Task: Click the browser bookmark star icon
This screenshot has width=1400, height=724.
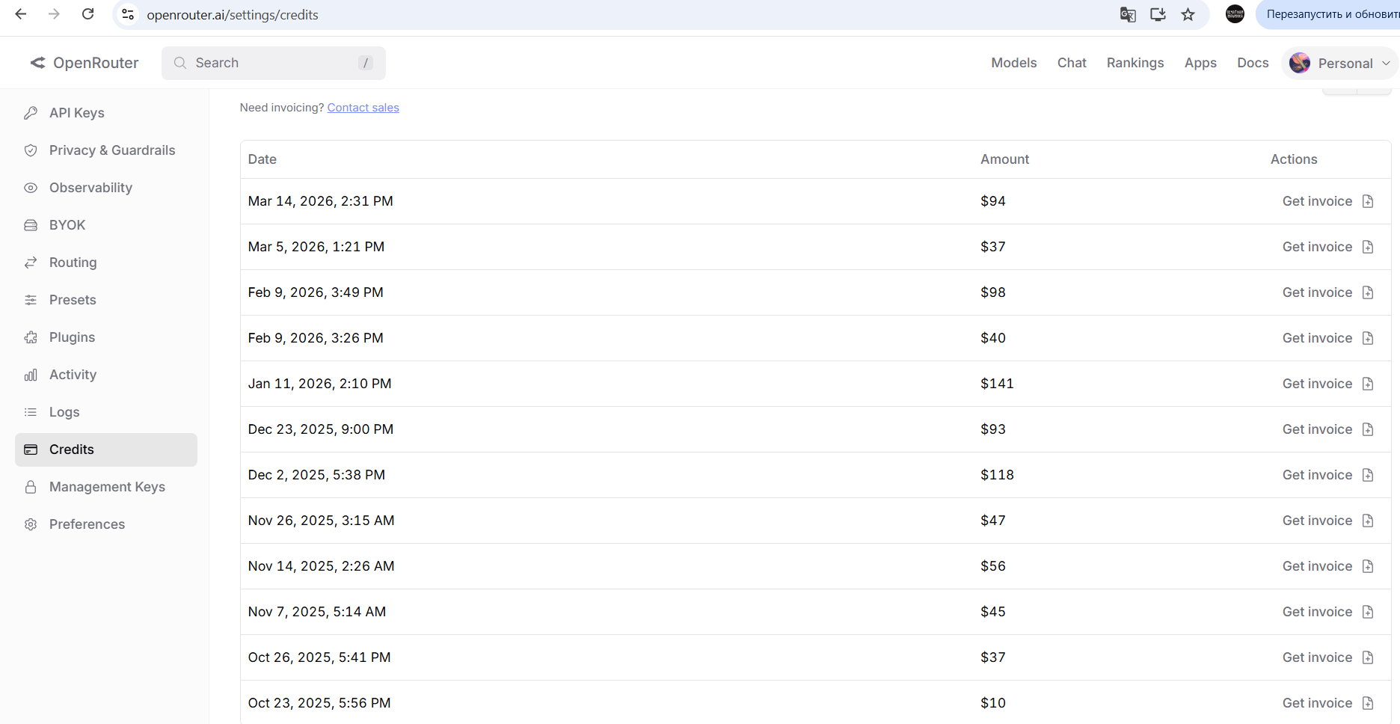Action: coord(1188,14)
